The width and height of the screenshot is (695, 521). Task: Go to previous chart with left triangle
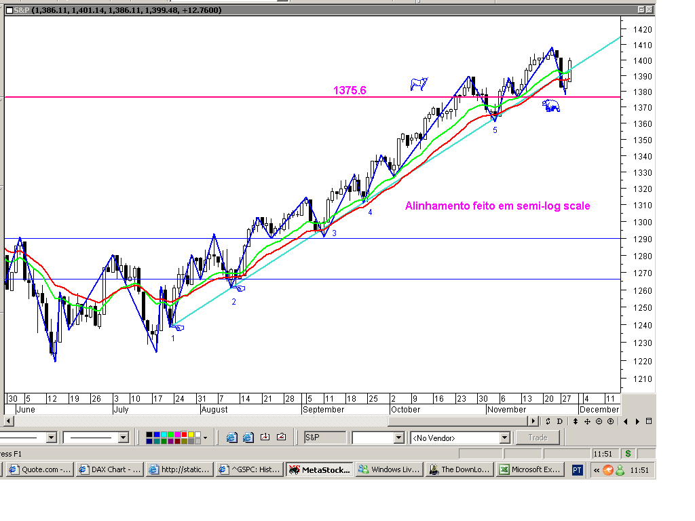point(625,421)
